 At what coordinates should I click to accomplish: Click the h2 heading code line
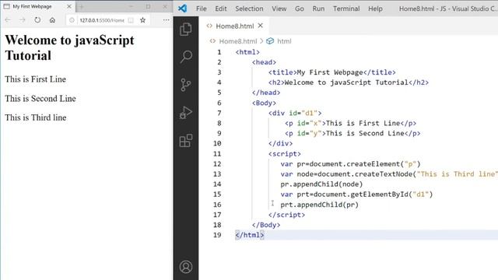348,82
